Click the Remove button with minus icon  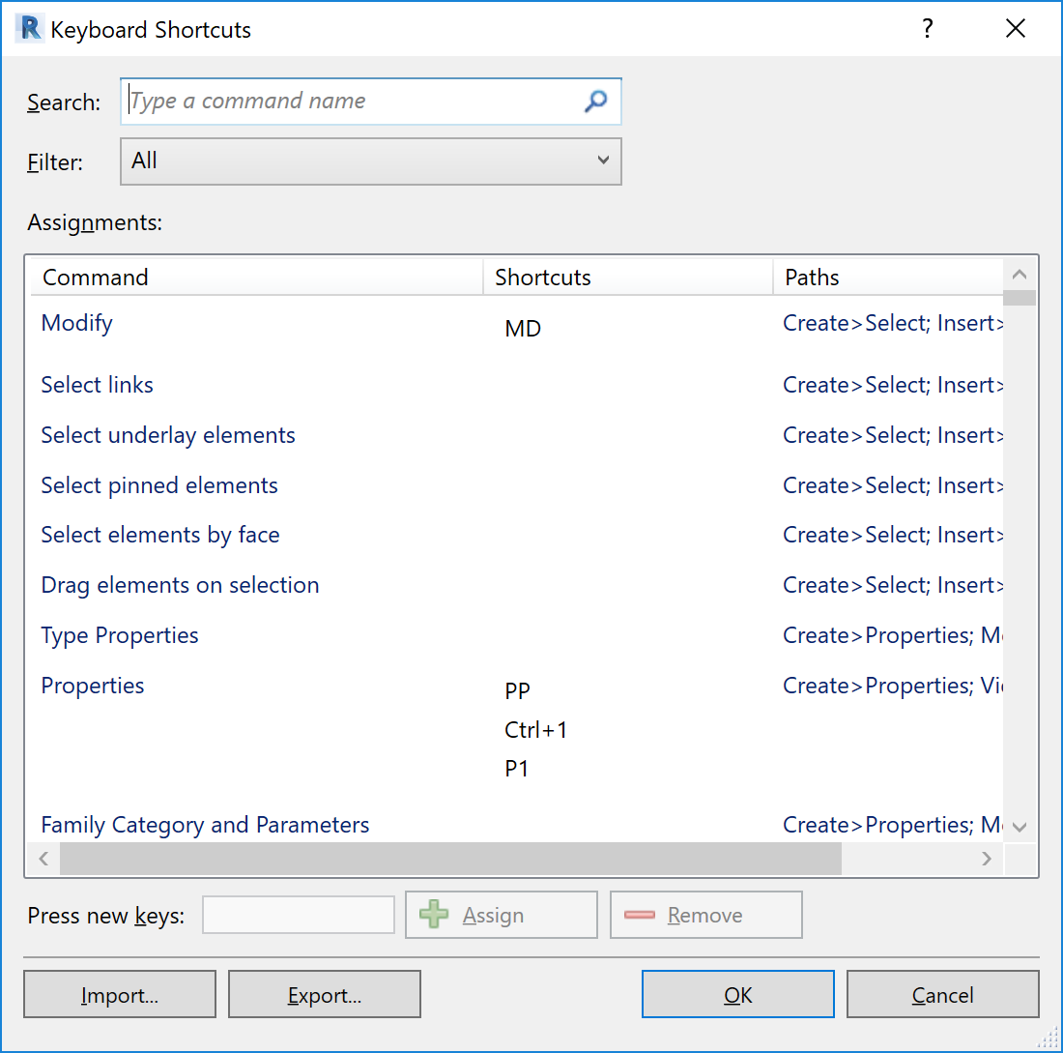pyautogui.click(x=705, y=915)
